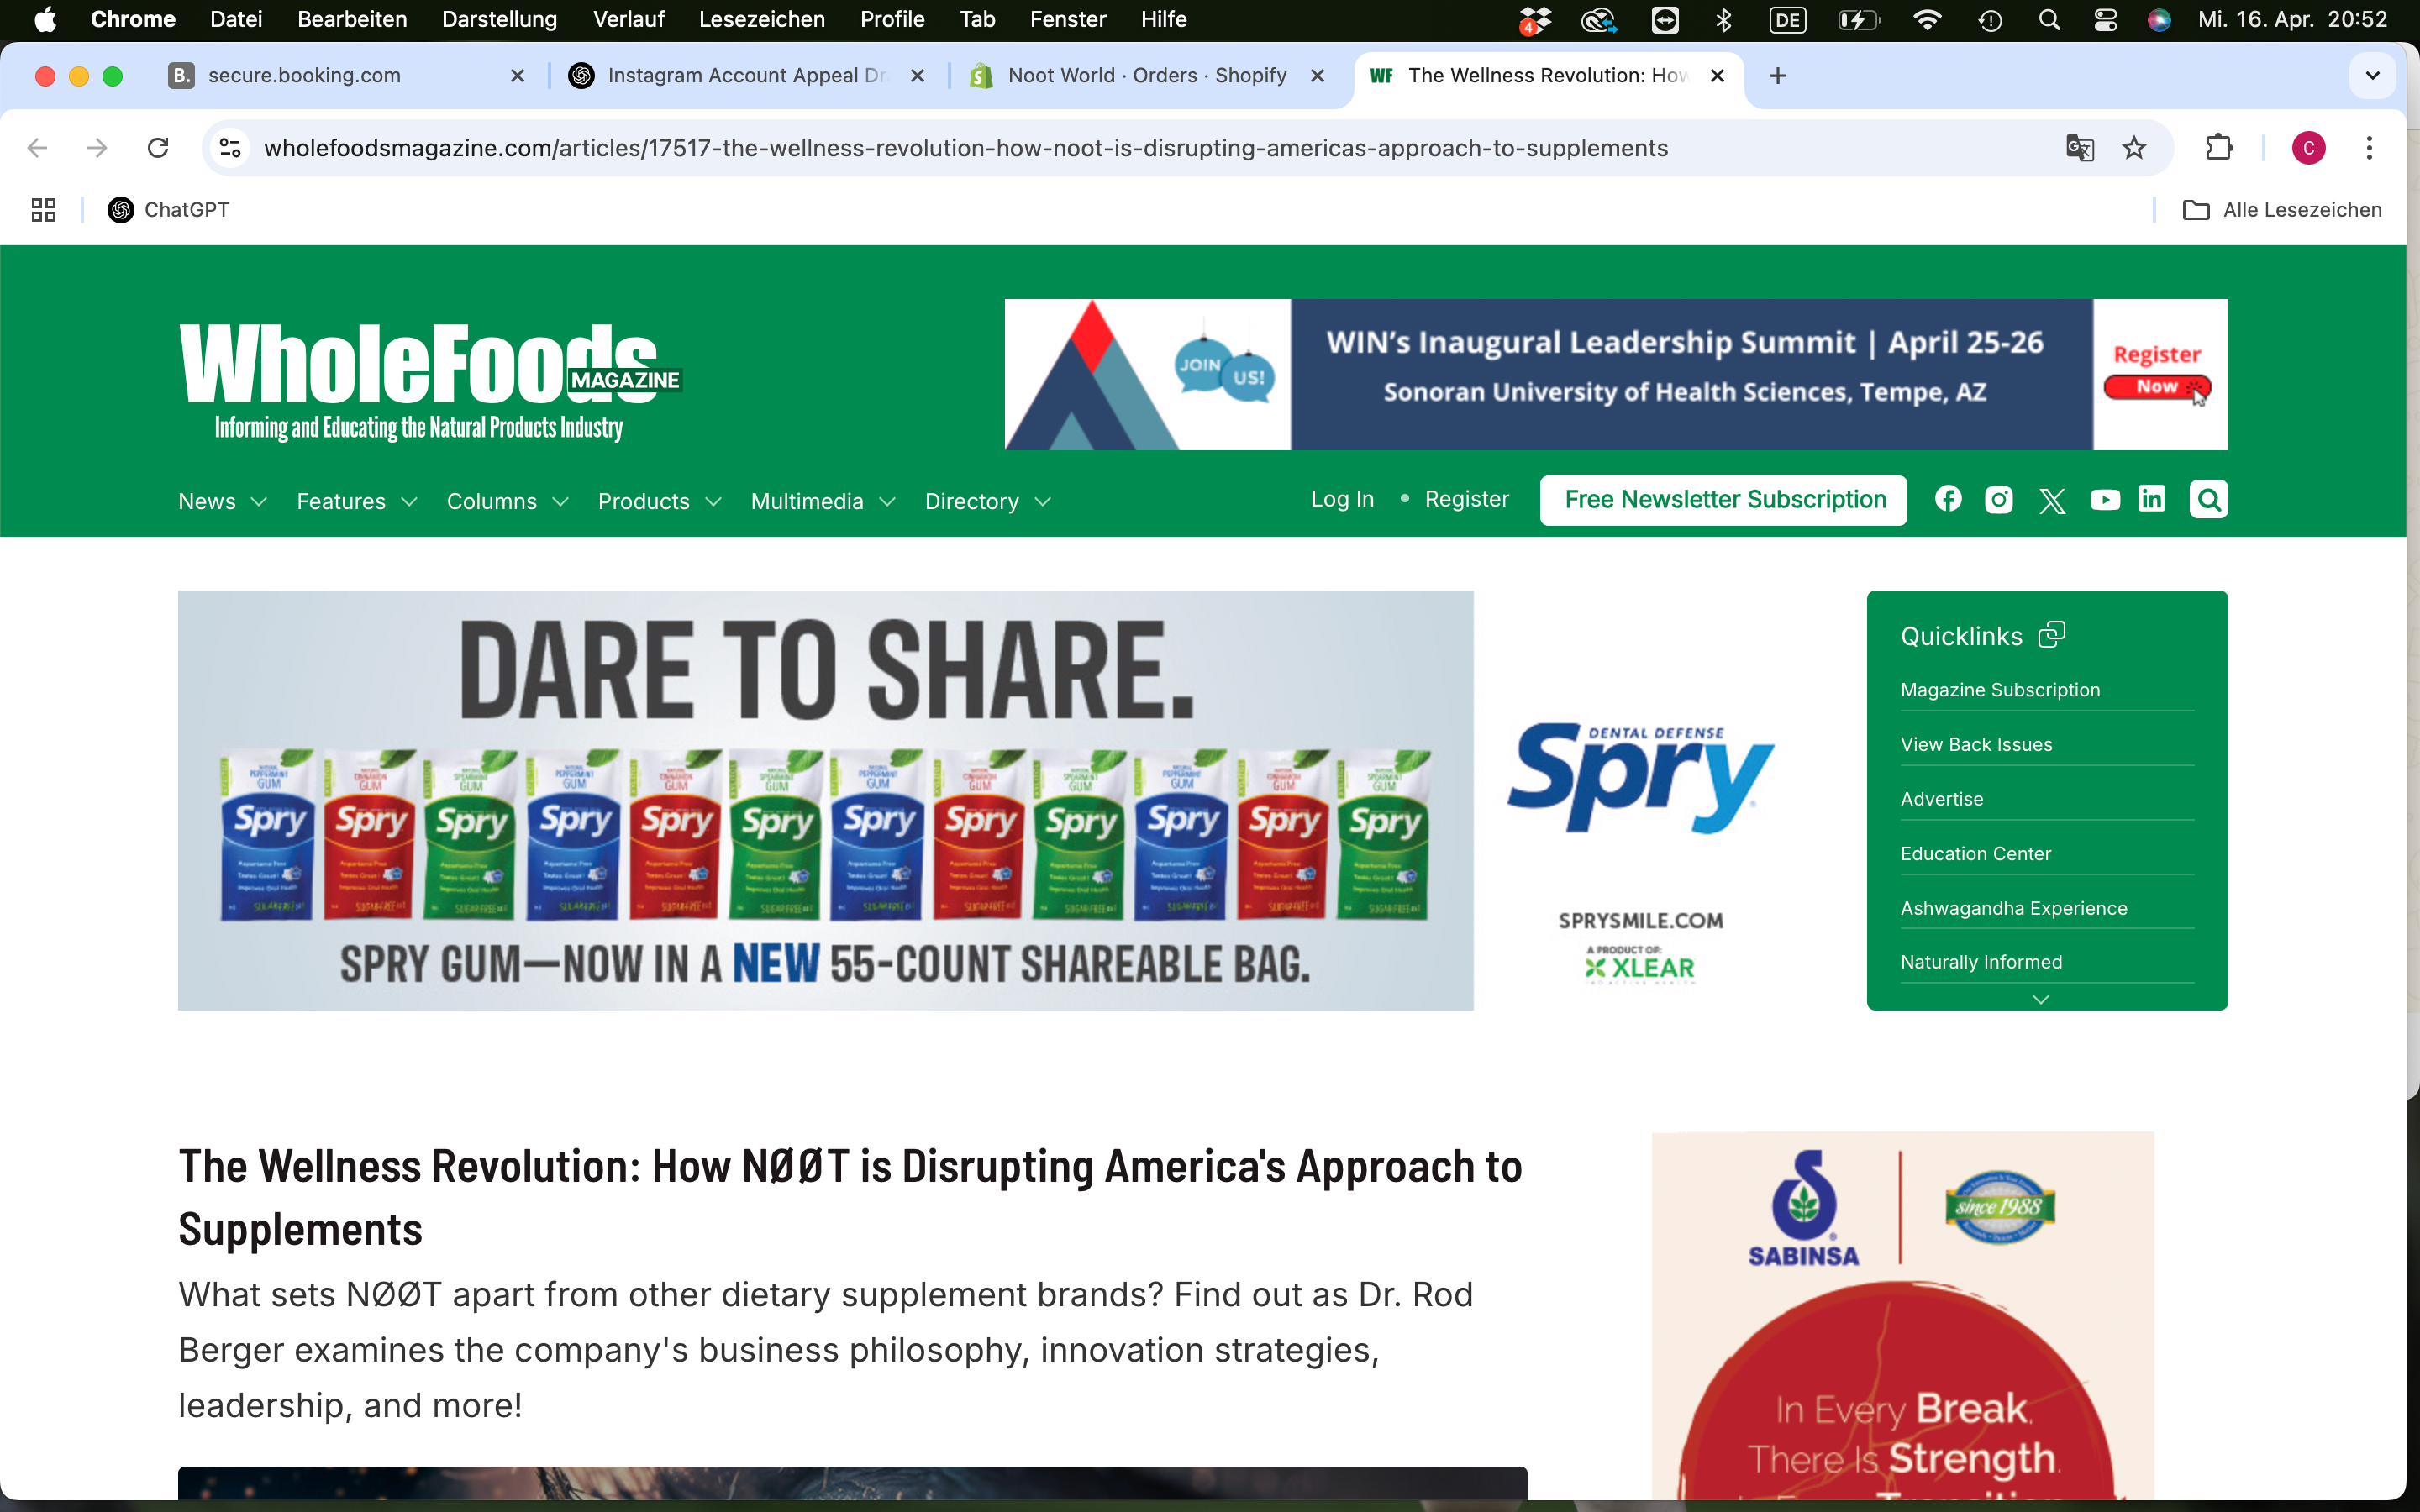Open the Chrome profile avatar C
The width and height of the screenshot is (2420, 1512).
(2308, 148)
